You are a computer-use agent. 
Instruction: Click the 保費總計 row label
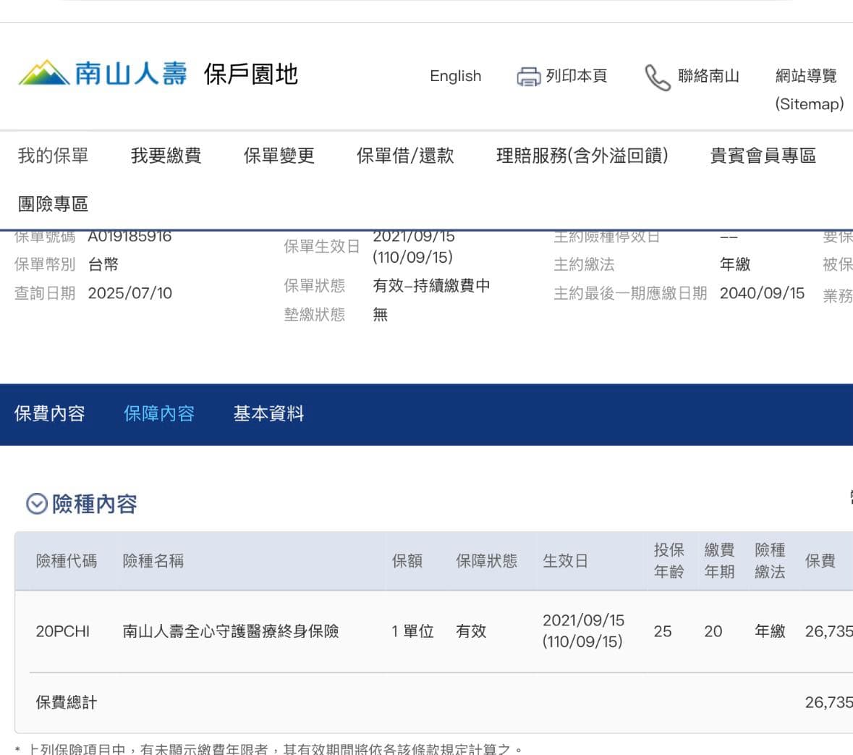coord(67,703)
